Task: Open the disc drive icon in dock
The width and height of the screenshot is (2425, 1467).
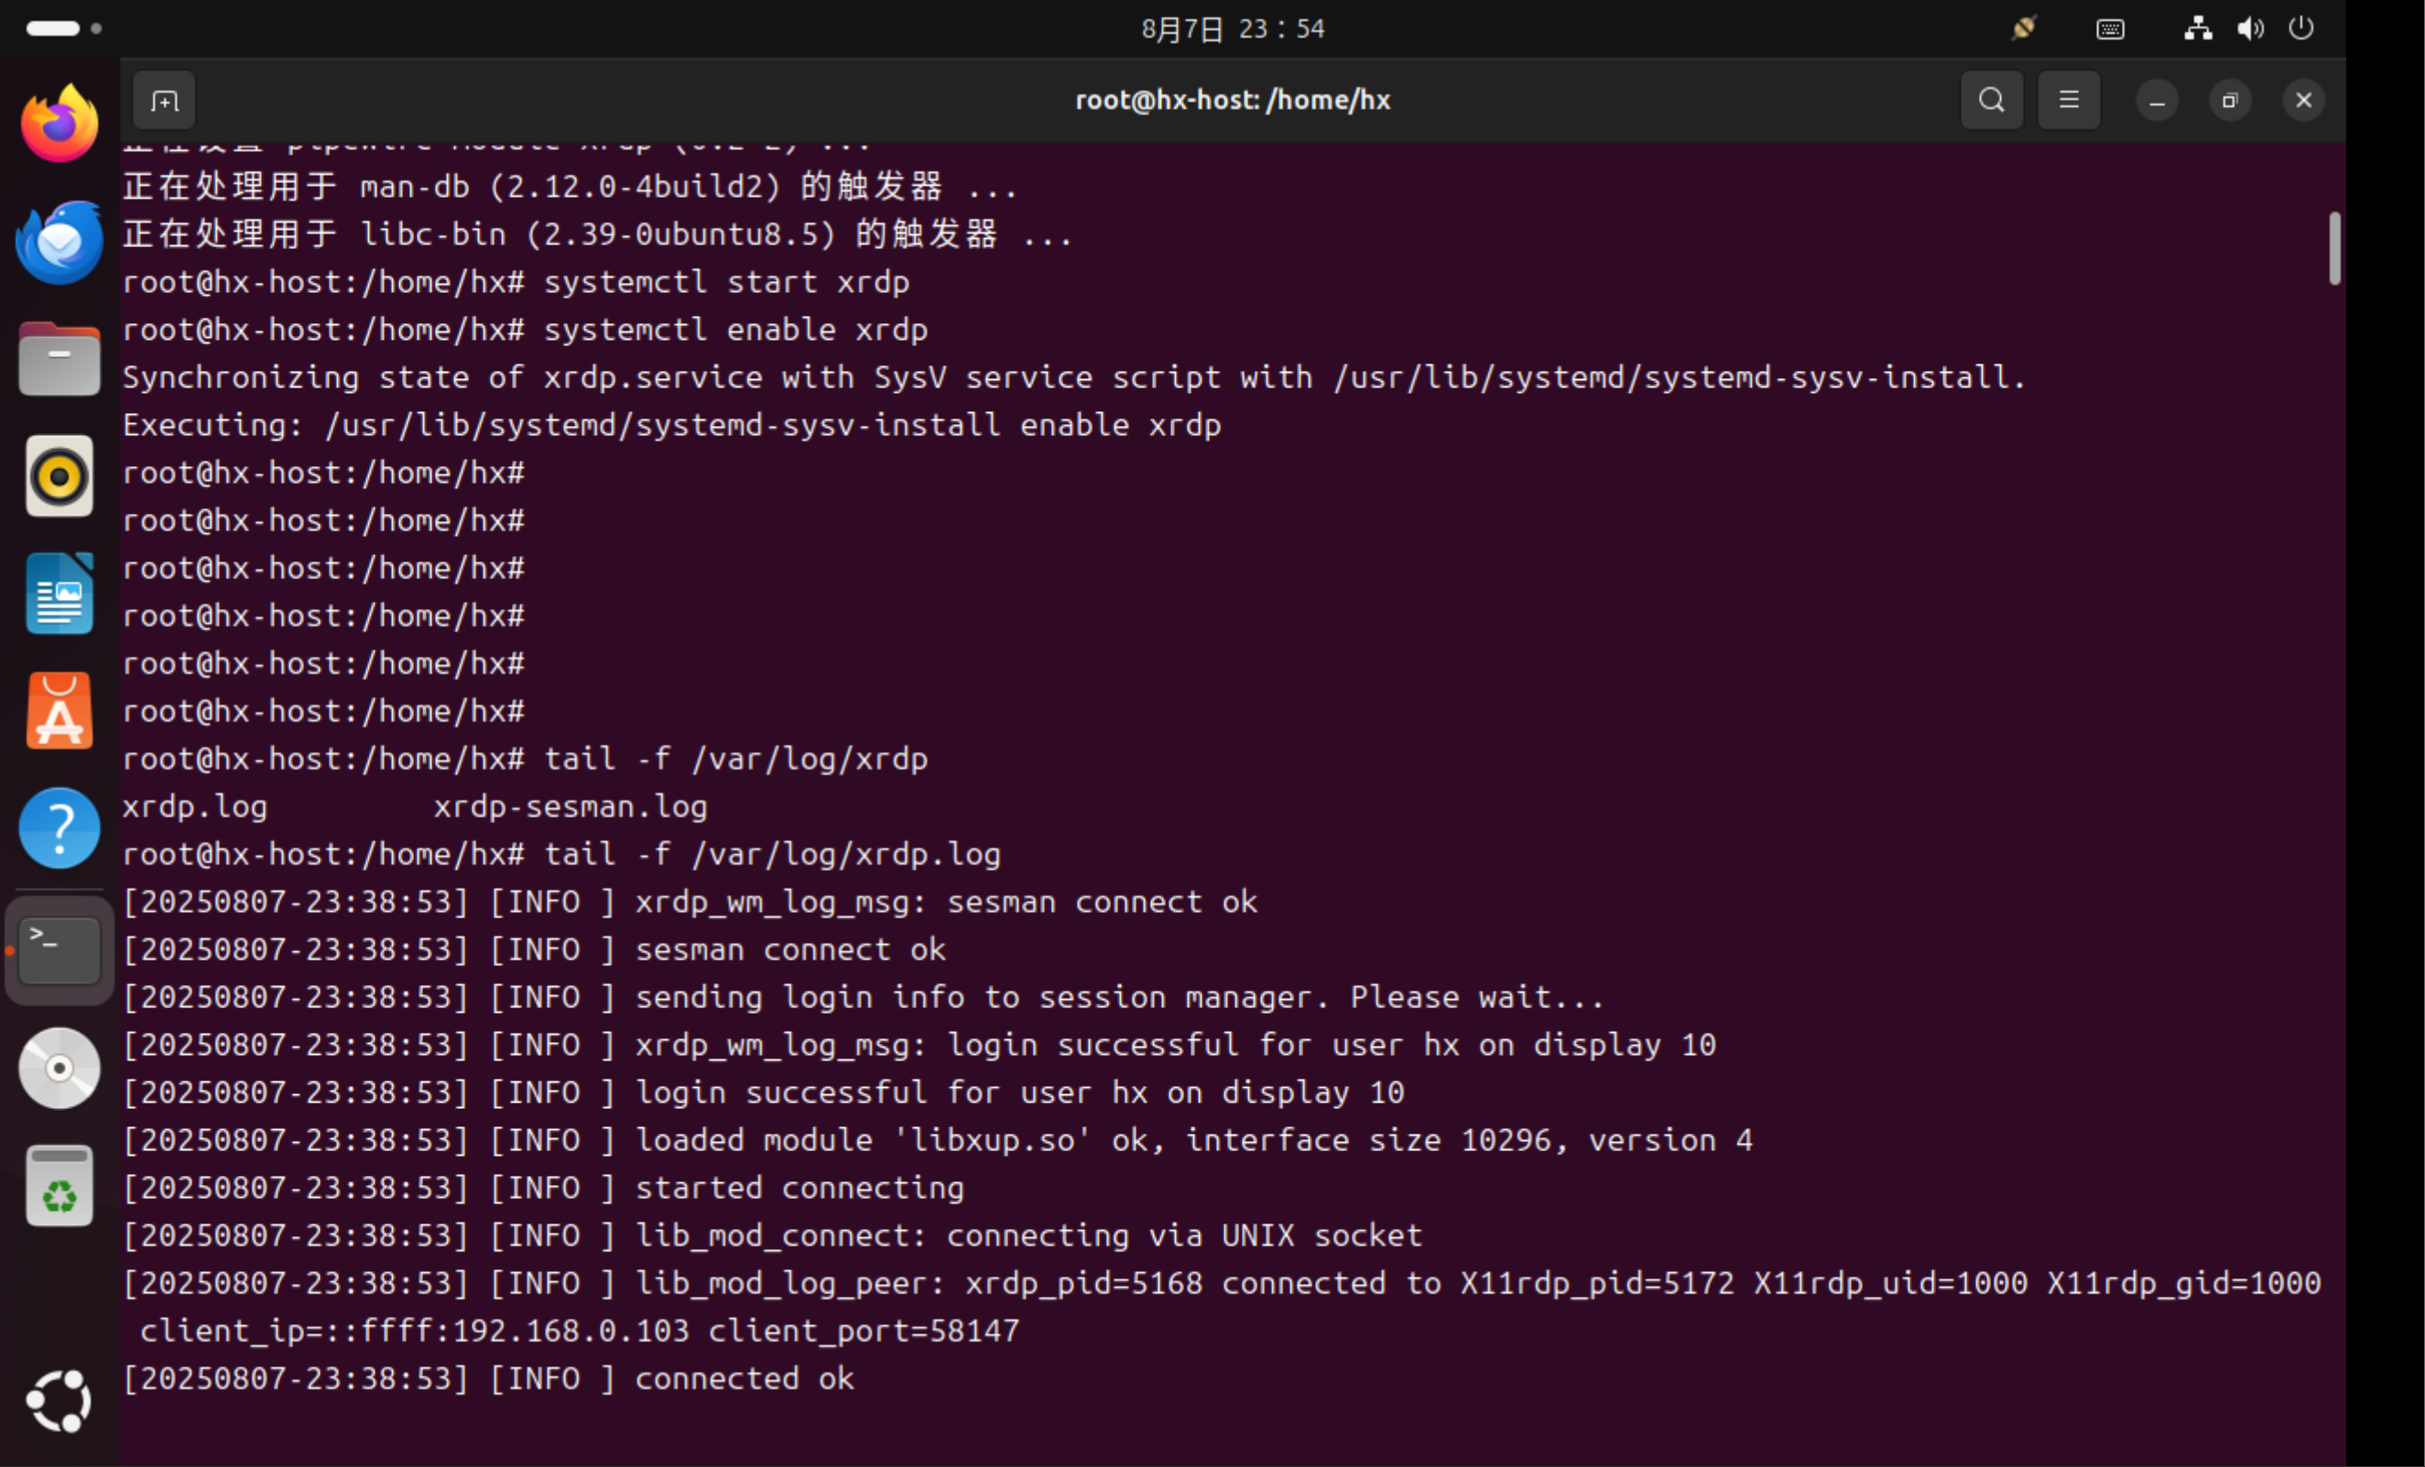Action: (x=60, y=1069)
